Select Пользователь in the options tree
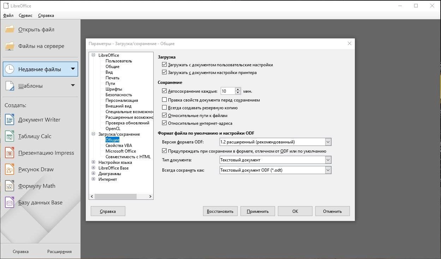The width and height of the screenshot is (441, 259). click(119, 61)
